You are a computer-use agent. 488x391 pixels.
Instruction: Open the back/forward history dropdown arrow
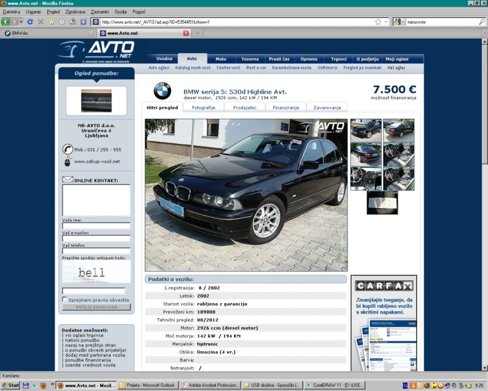coord(21,22)
